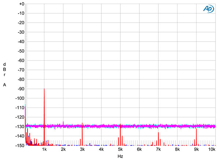
Task: Select the 10k x-axis tick label
Action: (211, 150)
